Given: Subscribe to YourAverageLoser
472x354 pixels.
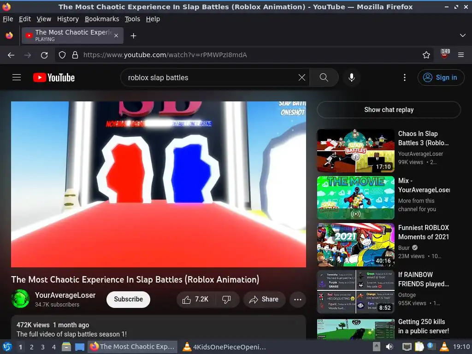Looking at the screenshot, I should [x=128, y=299].
